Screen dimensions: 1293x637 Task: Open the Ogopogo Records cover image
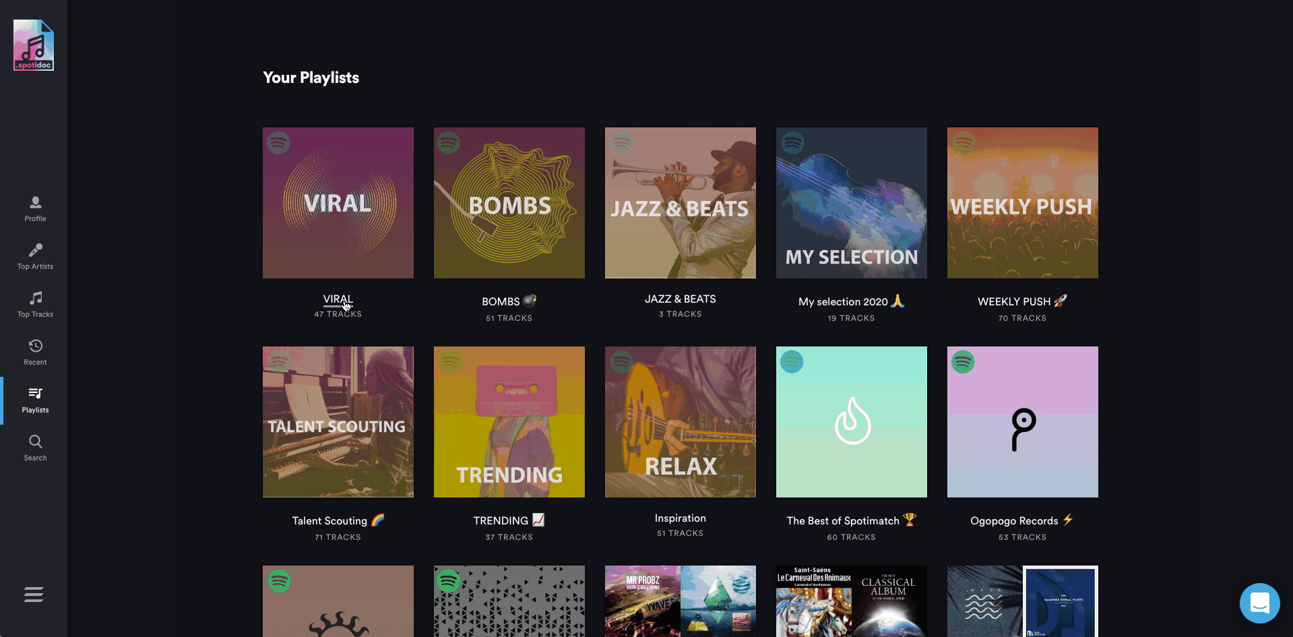point(1023,422)
